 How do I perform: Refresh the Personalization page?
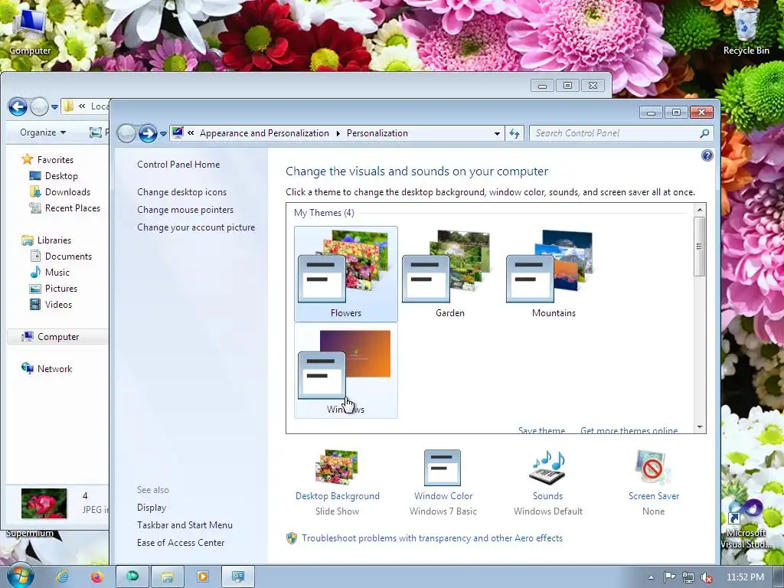click(x=514, y=133)
